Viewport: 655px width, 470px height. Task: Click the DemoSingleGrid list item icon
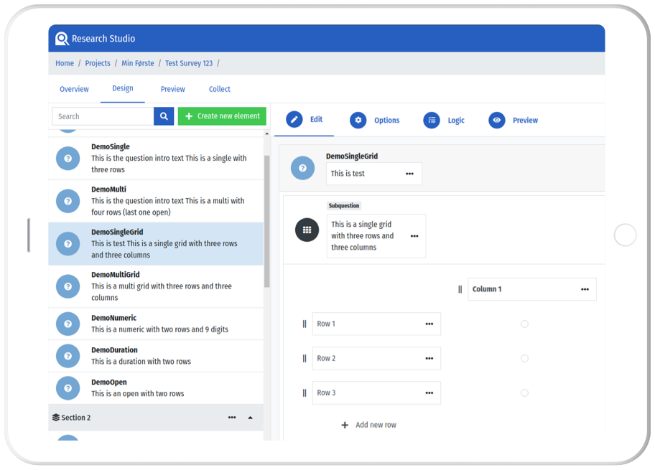[x=68, y=243]
